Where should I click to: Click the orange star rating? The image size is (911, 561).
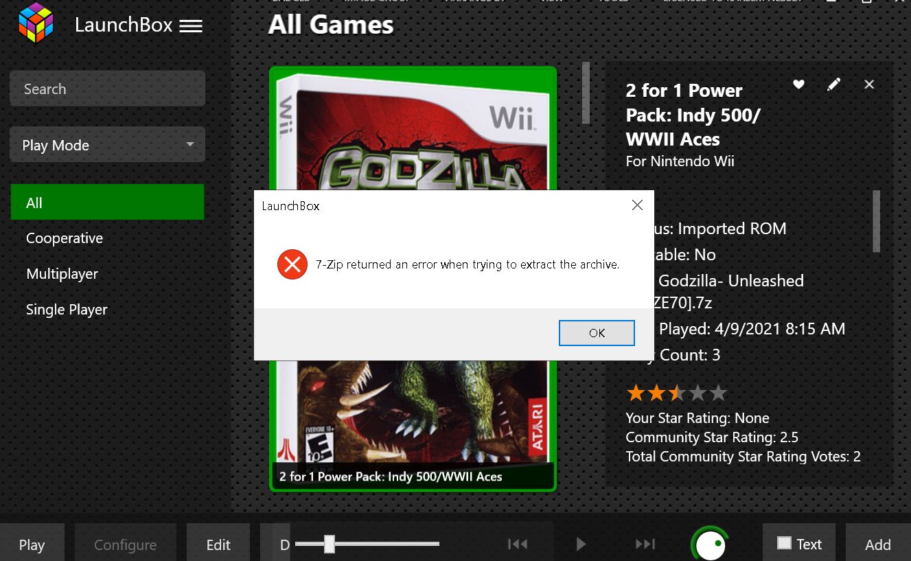[x=676, y=393]
